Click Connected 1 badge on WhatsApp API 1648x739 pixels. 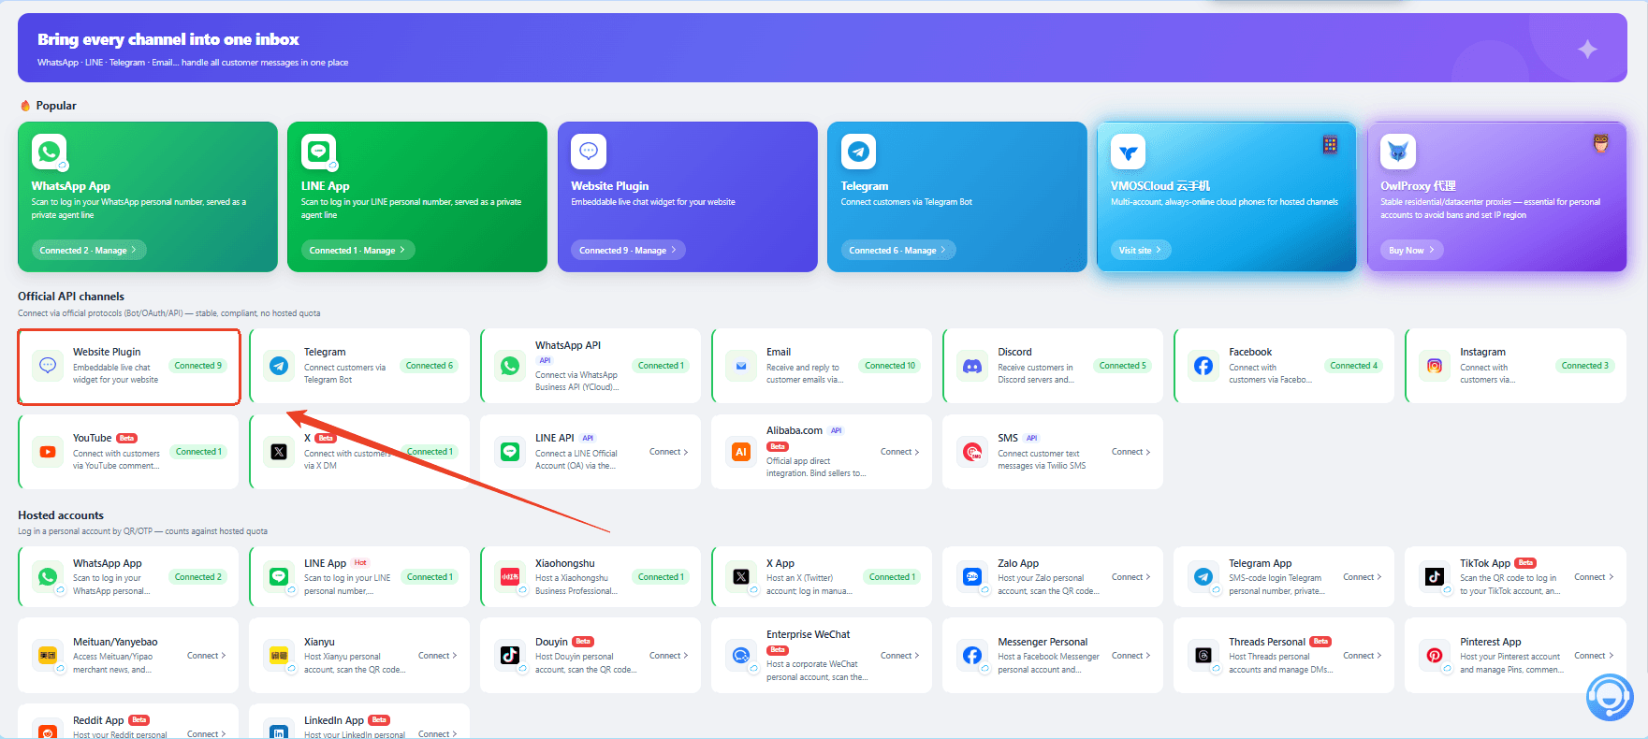(661, 366)
